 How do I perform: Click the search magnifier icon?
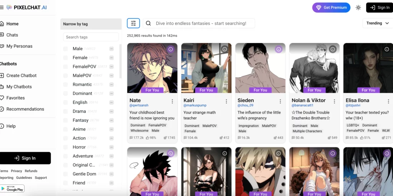click(149, 23)
